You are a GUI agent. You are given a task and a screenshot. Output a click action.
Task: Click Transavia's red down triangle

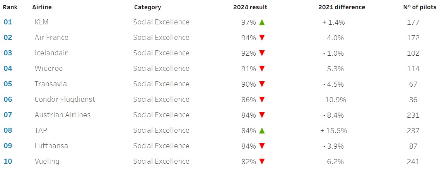[262, 84]
